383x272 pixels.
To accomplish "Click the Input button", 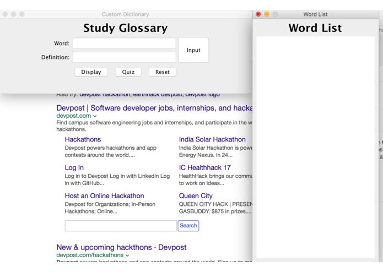I will coord(193,50).
